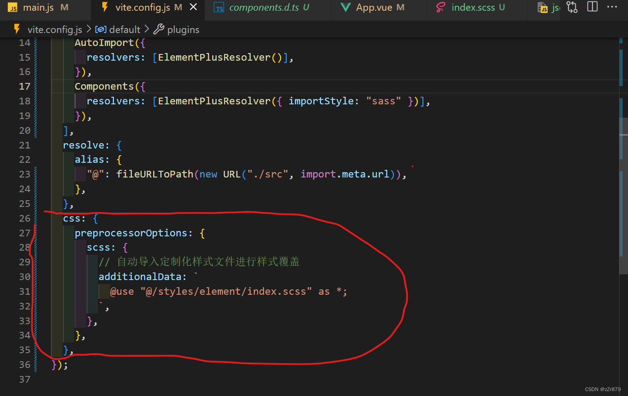Click the plugins breadcrumb segment
The height and width of the screenshot is (396, 628).
pos(183,29)
